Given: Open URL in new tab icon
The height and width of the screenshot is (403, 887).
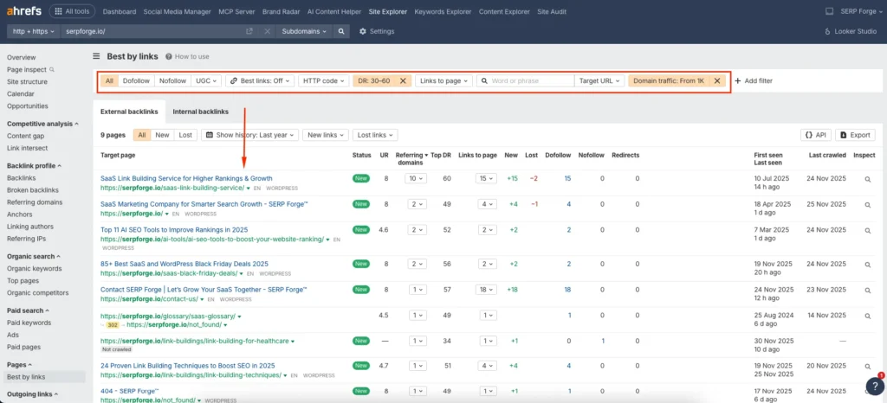Looking at the screenshot, I should tap(249, 32).
